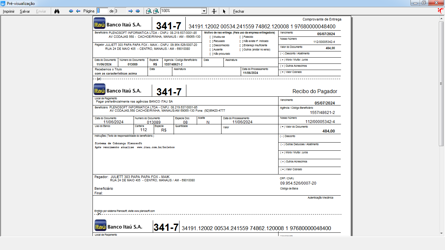Click the current page number field
Image resolution: width=445 pixels, height=250 pixels.
tap(102, 11)
